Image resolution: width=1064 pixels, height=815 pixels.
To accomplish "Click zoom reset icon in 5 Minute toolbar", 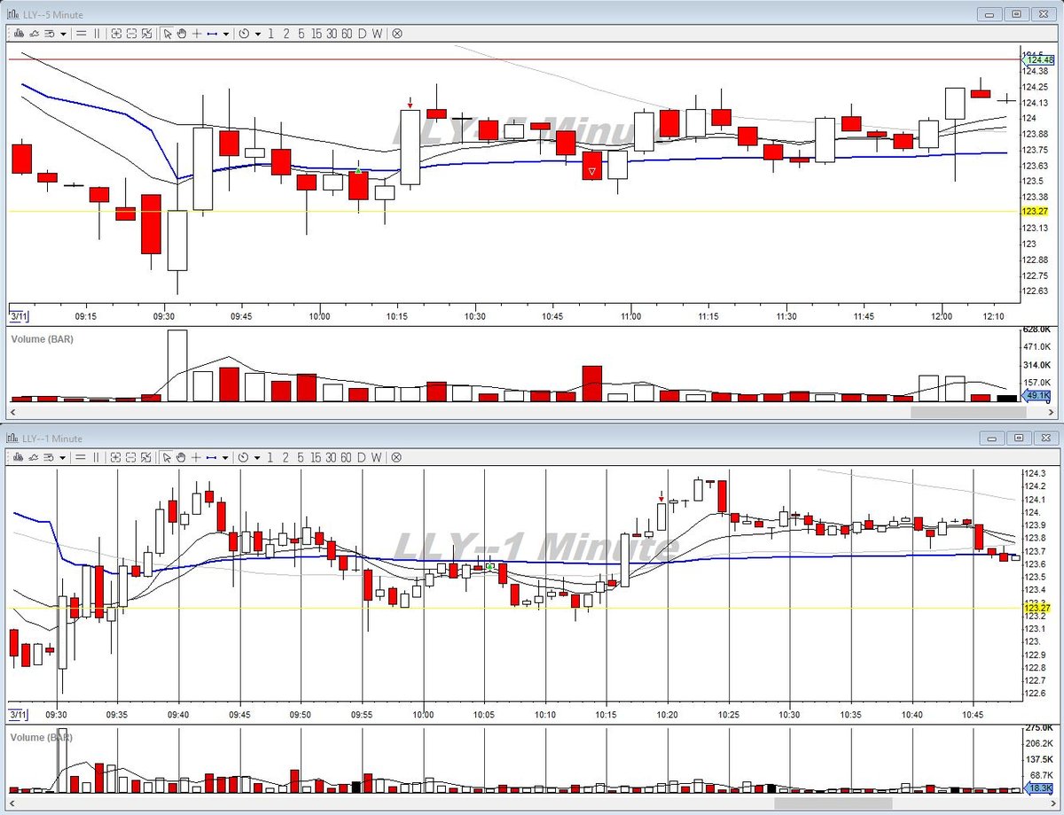I will 146,34.
